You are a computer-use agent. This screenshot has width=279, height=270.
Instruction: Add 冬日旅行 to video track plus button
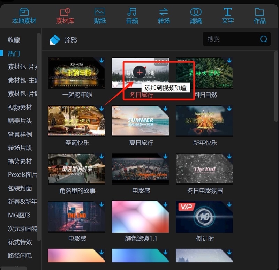point(140,72)
